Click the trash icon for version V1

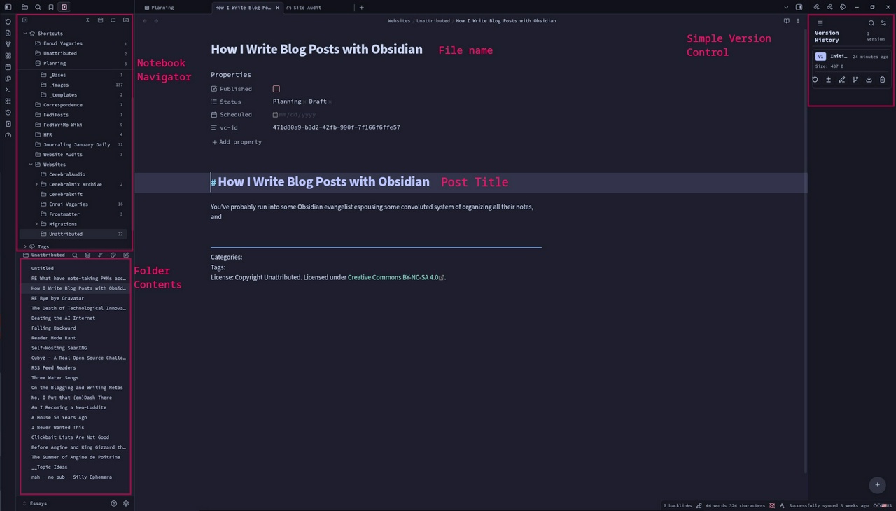click(x=882, y=80)
